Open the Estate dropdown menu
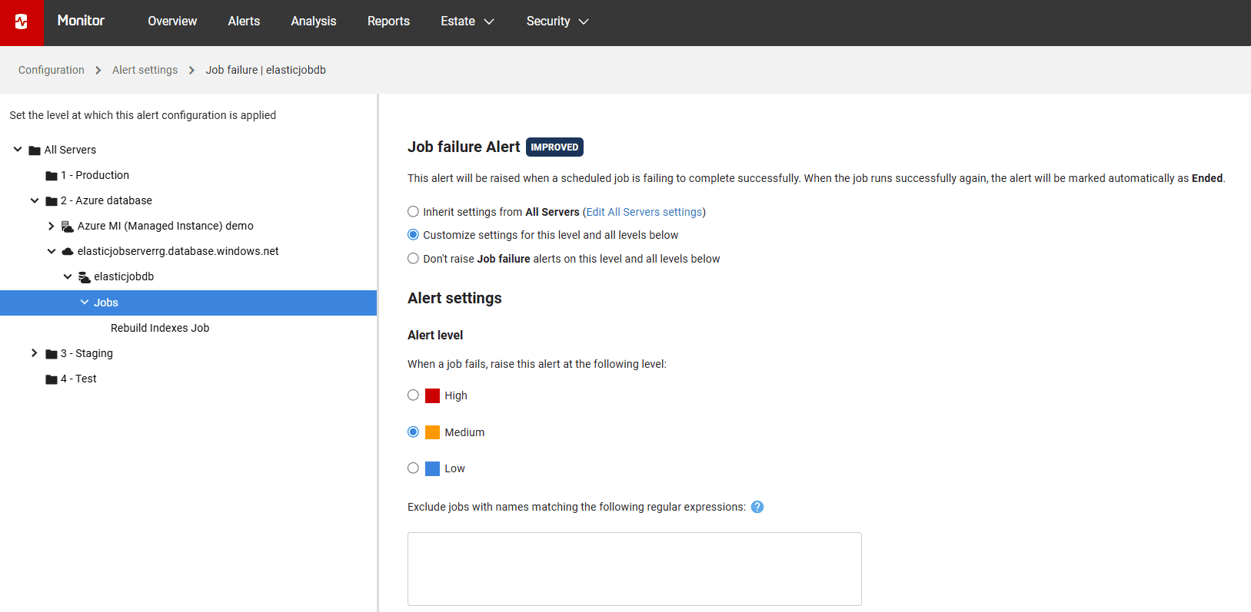 click(x=467, y=22)
